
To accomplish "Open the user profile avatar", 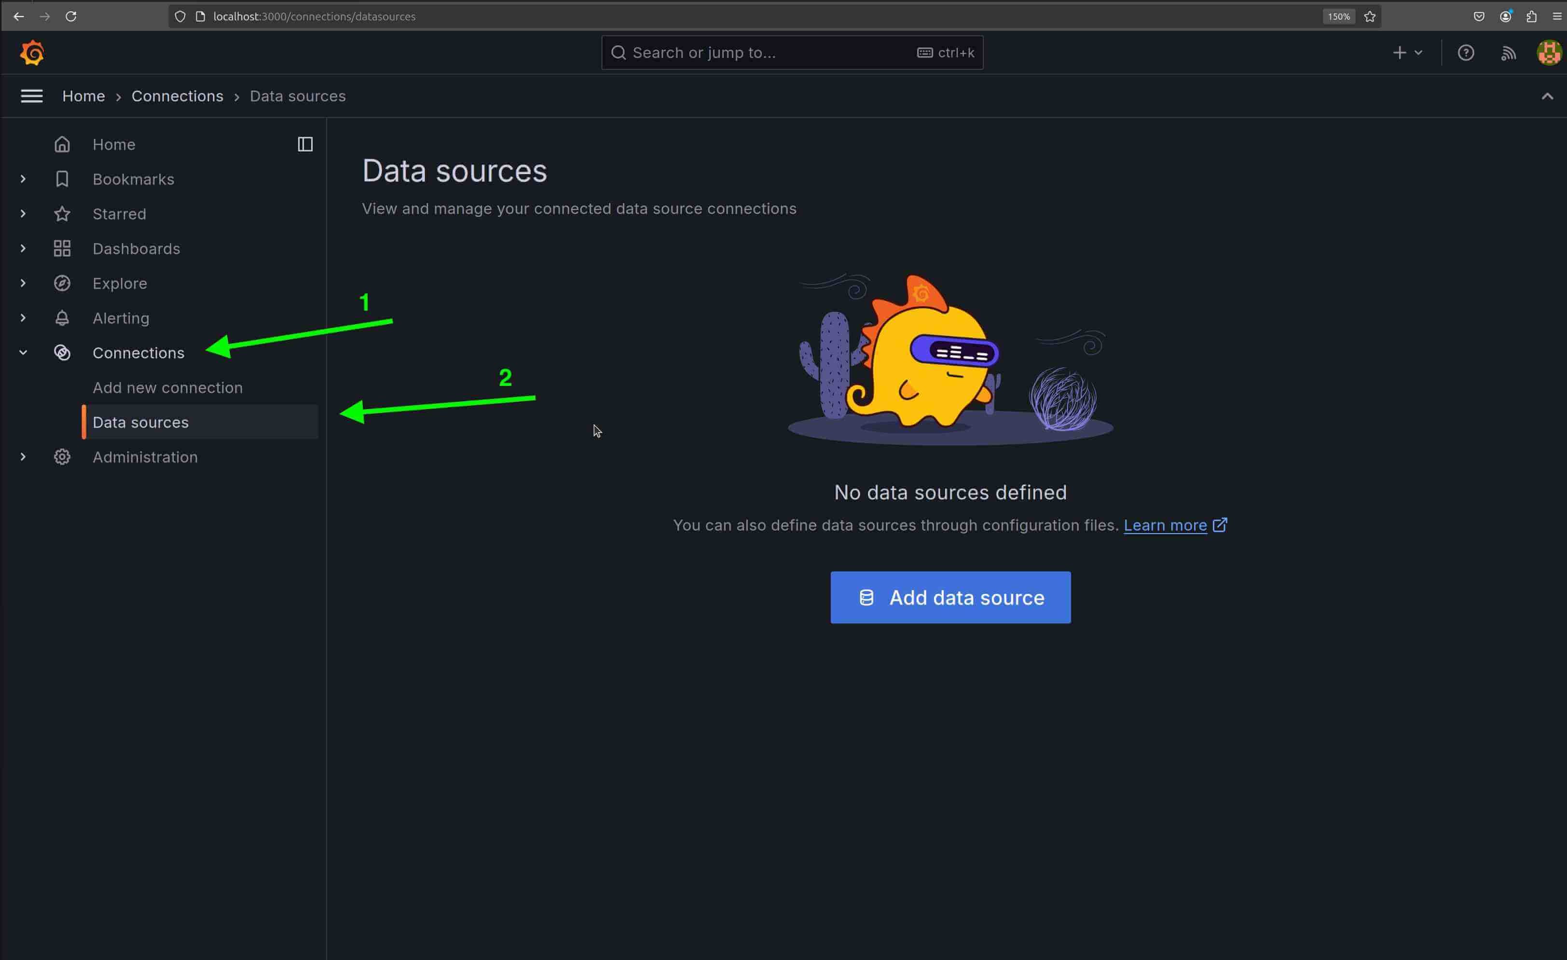I will coord(1549,53).
